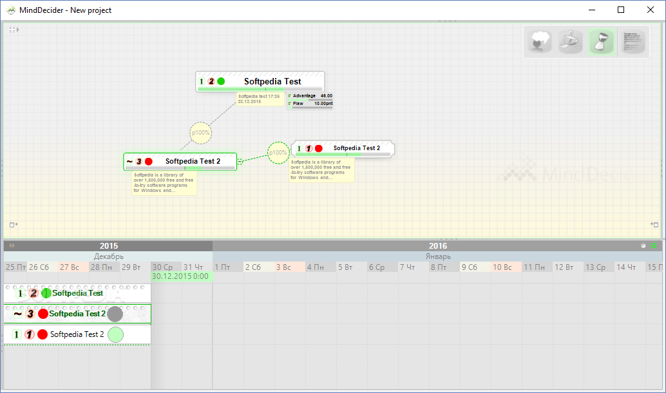Click the add-panel icon at canvas bottom-left

[14, 224]
